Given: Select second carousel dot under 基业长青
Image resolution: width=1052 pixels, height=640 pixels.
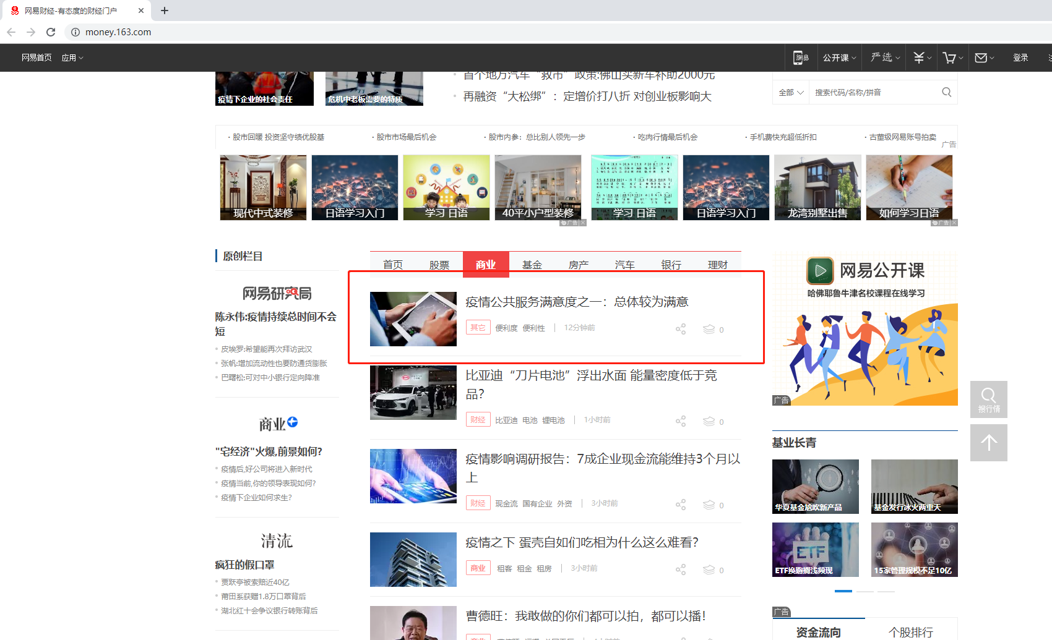Looking at the screenshot, I should (865, 591).
